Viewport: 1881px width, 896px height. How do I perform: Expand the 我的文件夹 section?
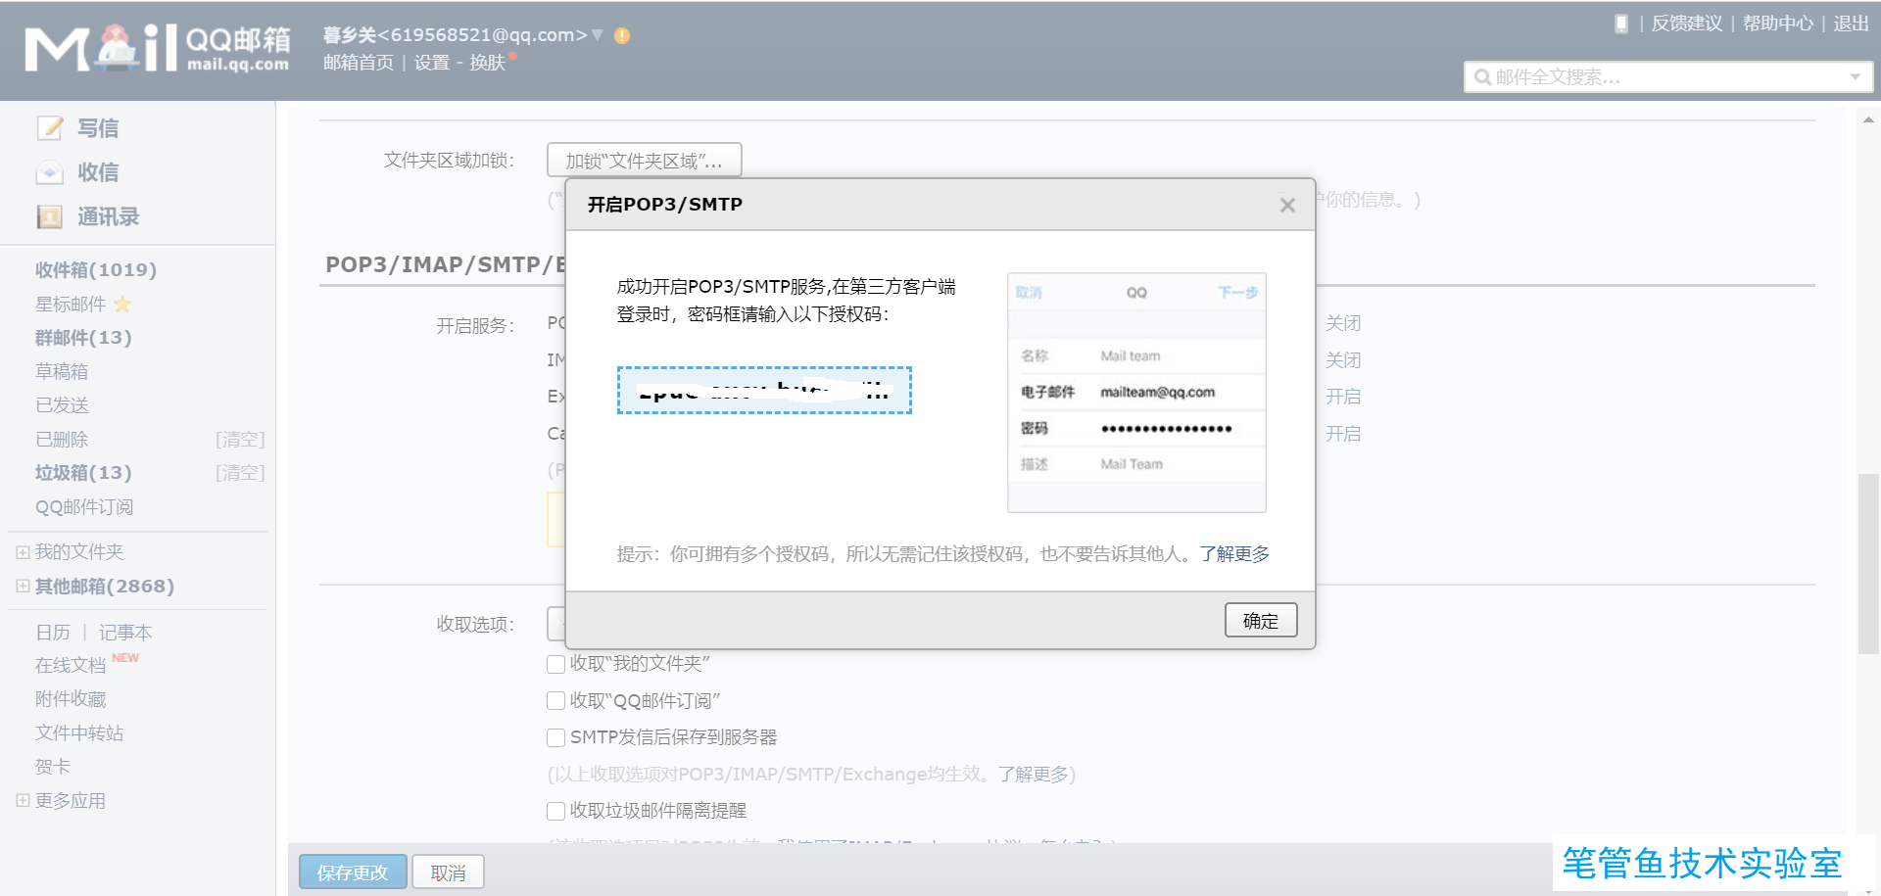tap(23, 551)
